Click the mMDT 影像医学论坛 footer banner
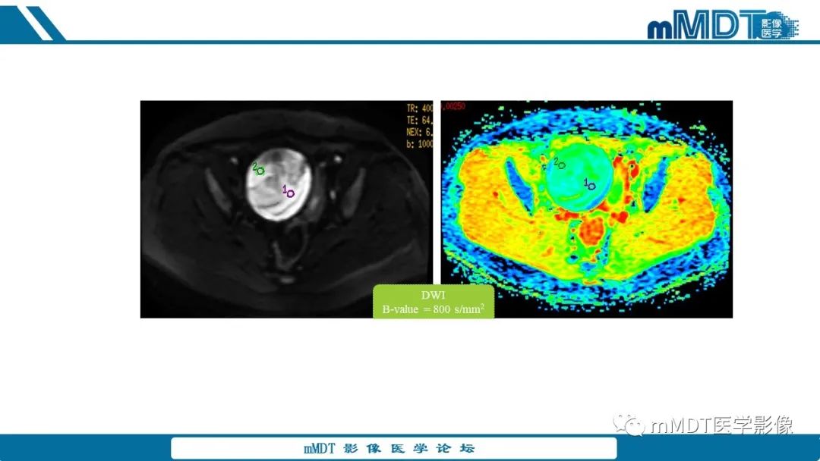The image size is (820, 461). tap(394, 448)
